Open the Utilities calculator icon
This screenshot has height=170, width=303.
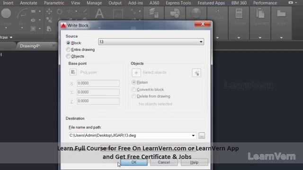point(239,14)
